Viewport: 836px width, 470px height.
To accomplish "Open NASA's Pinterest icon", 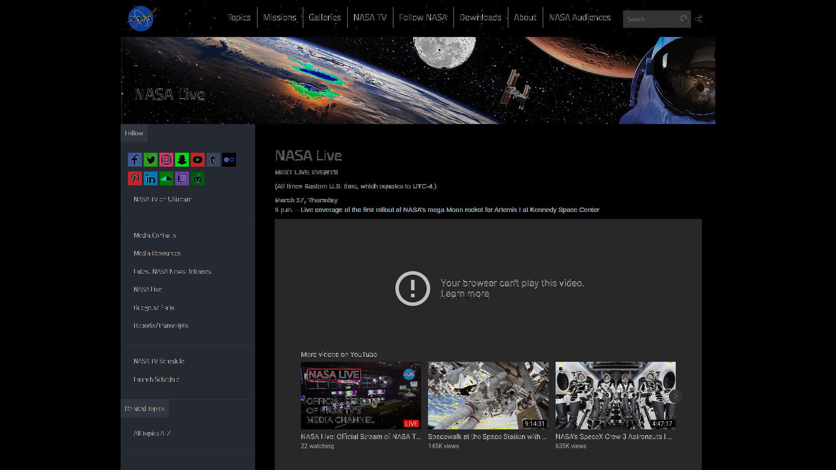I will (135, 178).
